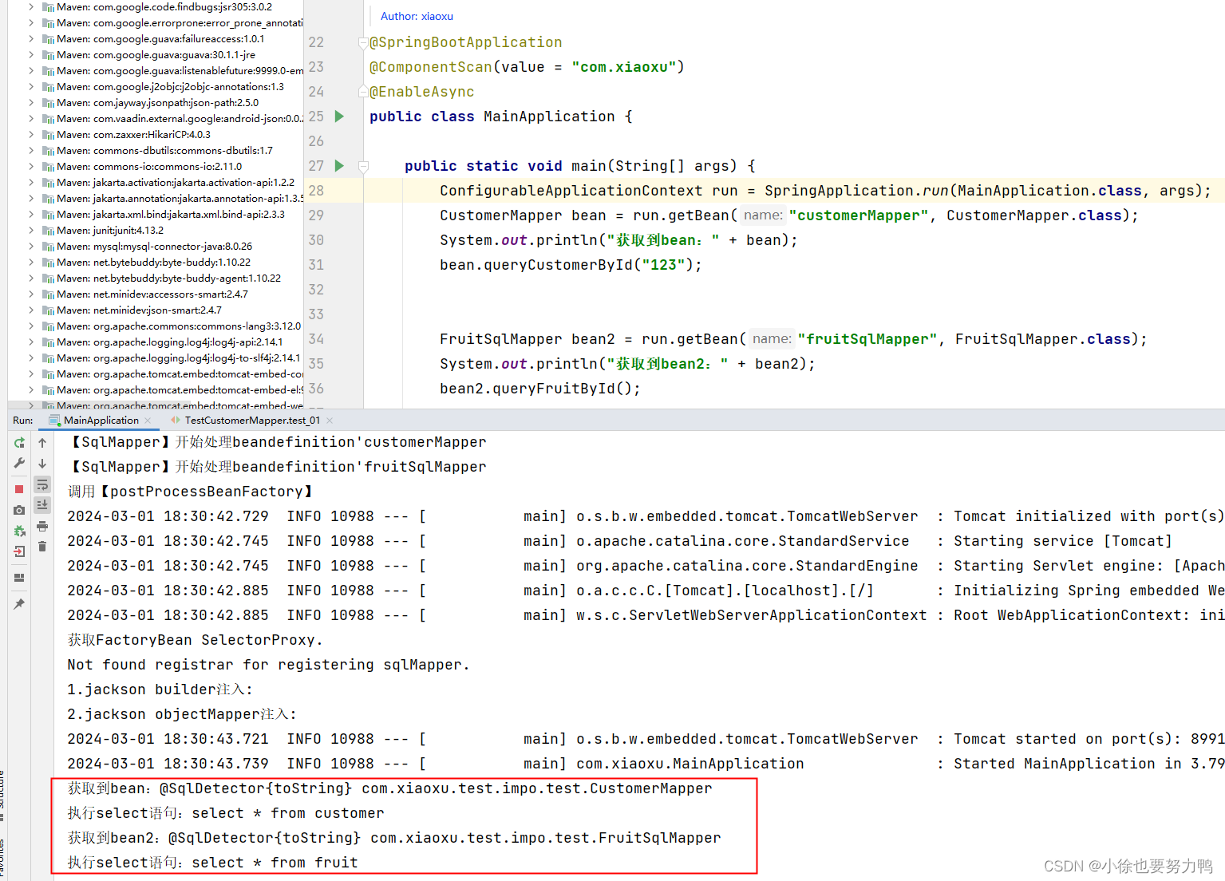Image resolution: width=1225 pixels, height=881 pixels.
Task: Close the TestCustomerMapper.test_01 run tab
Action: point(330,421)
